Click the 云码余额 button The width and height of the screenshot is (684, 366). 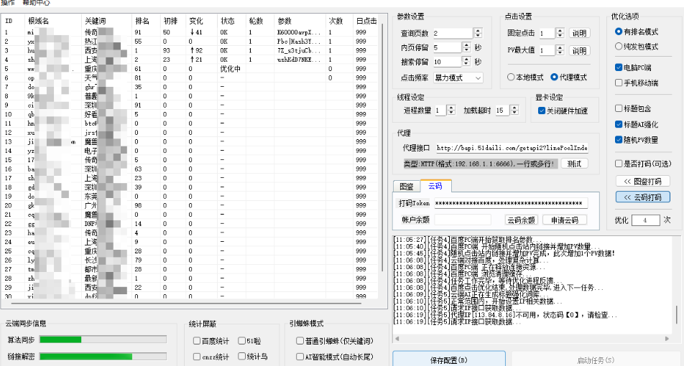pyautogui.click(x=521, y=220)
